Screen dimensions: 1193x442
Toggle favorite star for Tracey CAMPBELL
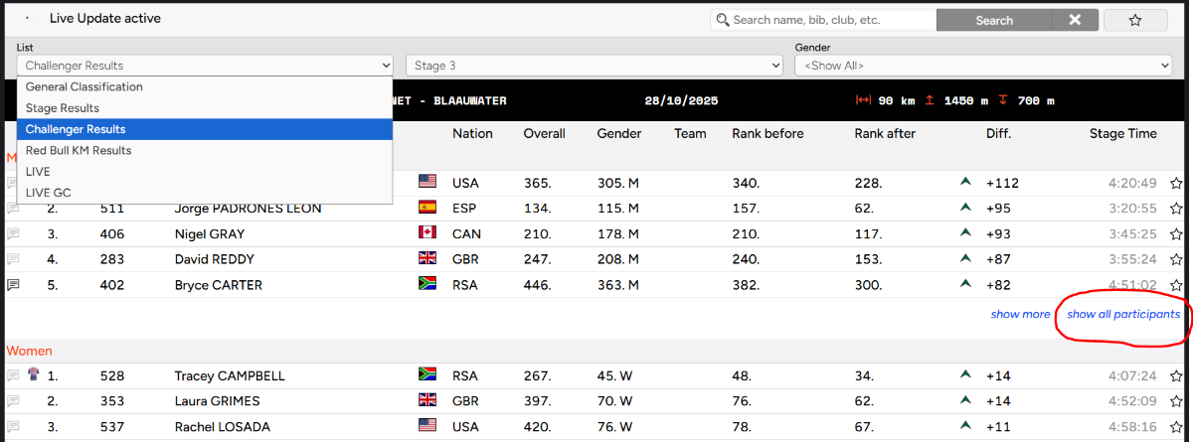pos(1176,376)
